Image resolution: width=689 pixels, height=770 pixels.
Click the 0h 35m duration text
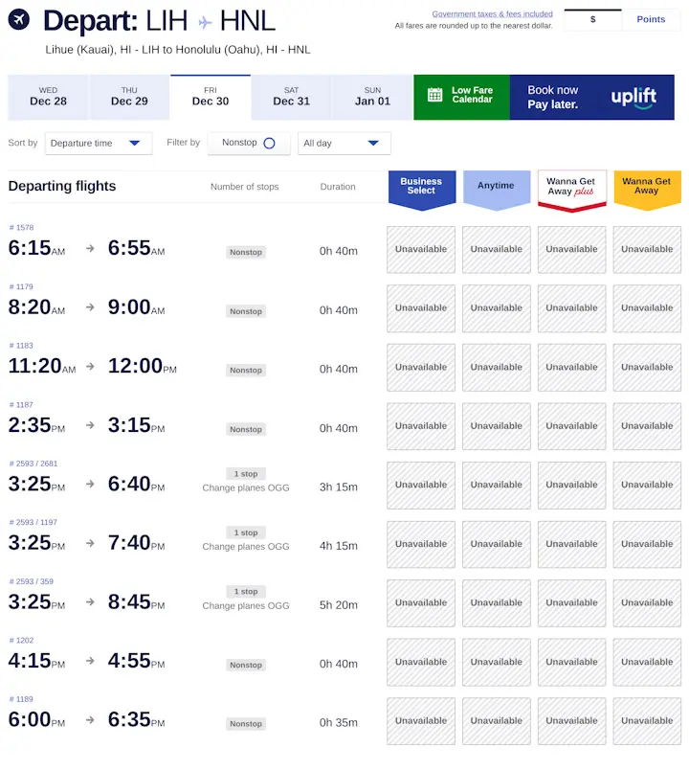tap(339, 722)
